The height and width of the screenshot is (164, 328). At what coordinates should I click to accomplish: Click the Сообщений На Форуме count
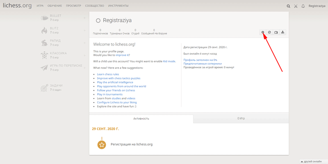coord(154,32)
